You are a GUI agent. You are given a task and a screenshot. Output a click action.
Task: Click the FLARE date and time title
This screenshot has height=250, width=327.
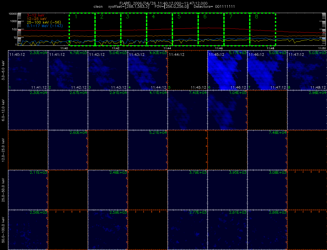(x=163, y=3)
